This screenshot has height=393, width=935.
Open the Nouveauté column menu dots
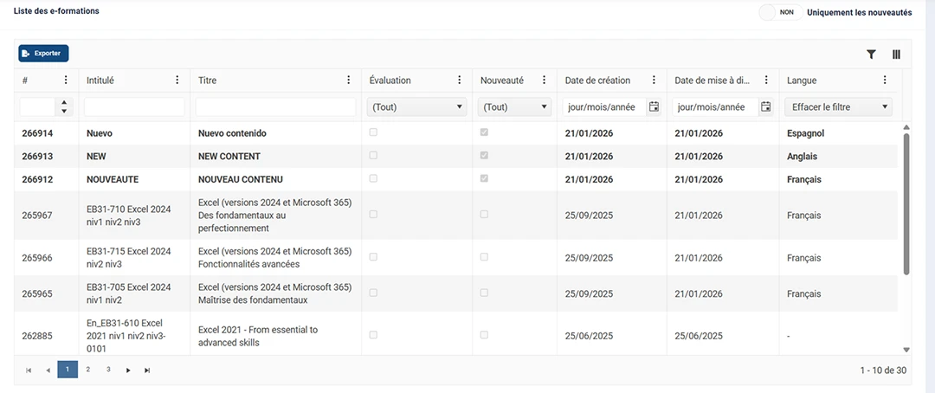(544, 80)
